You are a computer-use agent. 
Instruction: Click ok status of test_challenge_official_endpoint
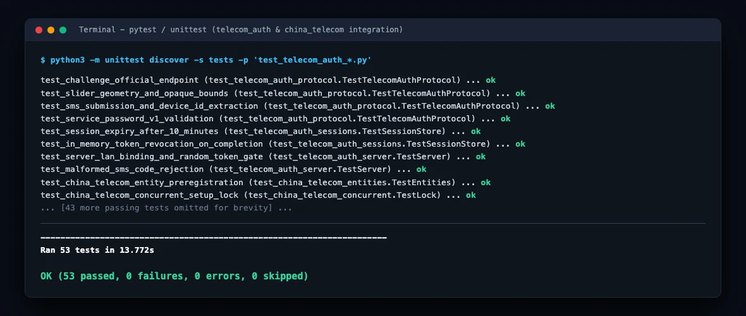coord(491,80)
